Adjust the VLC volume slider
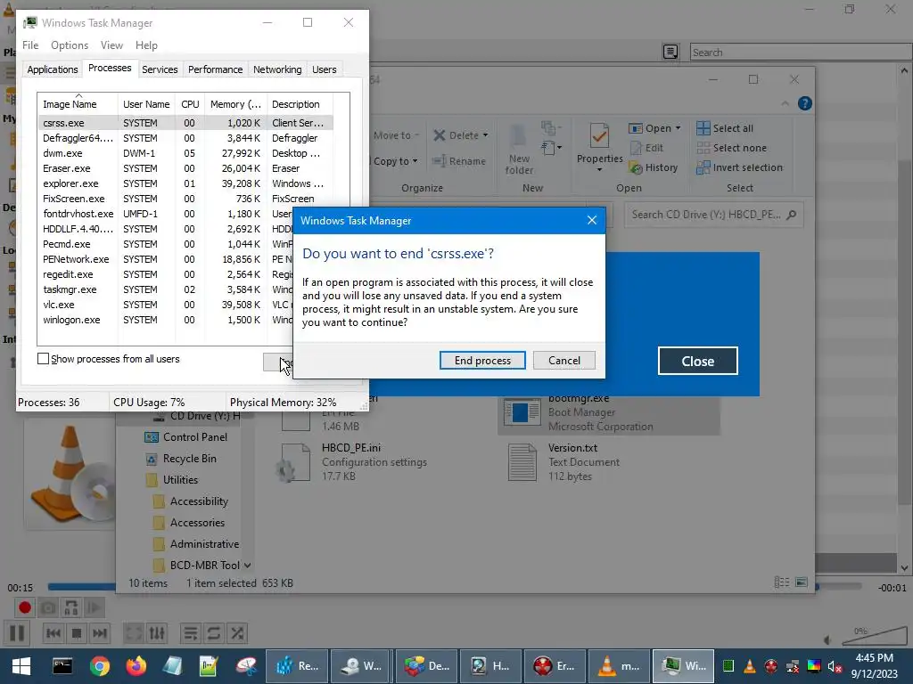This screenshot has width=913, height=684. [875, 635]
